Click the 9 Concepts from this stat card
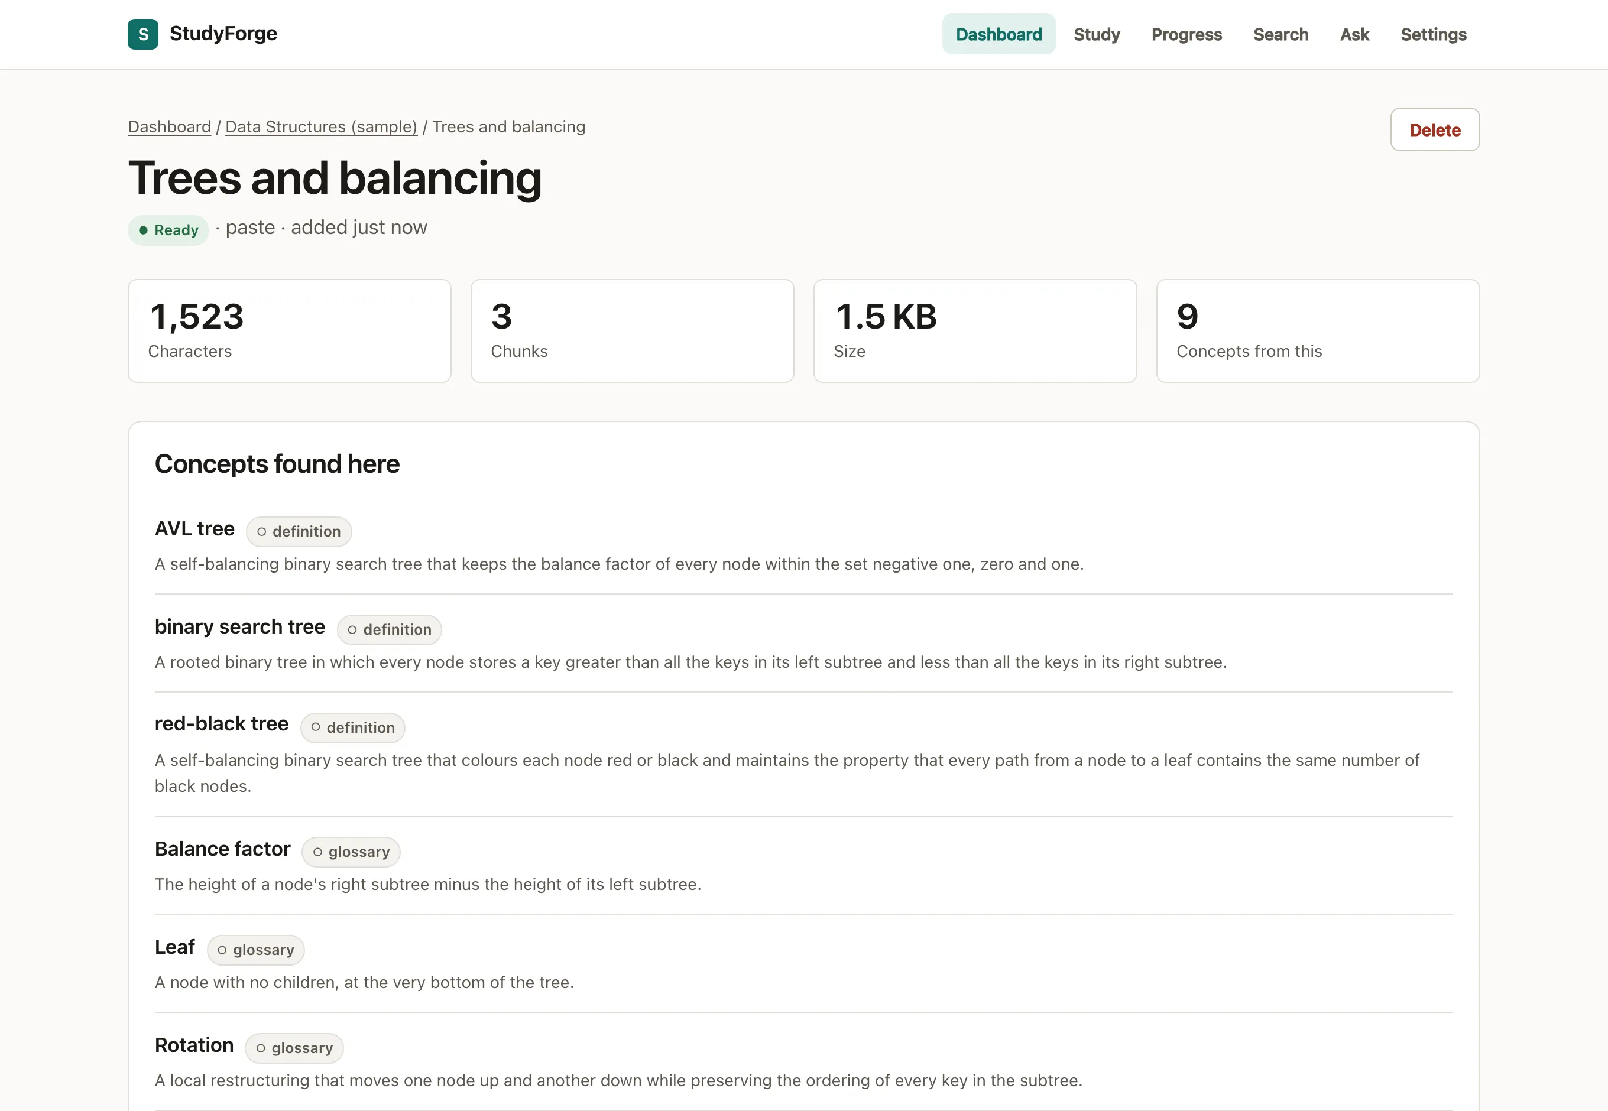This screenshot has width=1608, height=1111. (x=1318, y=332)
